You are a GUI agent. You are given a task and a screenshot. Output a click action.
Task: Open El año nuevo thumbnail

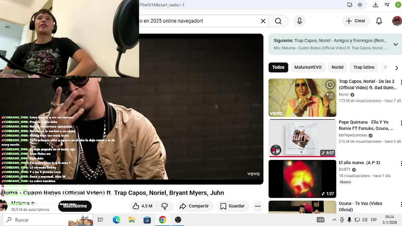pos(302,179)
